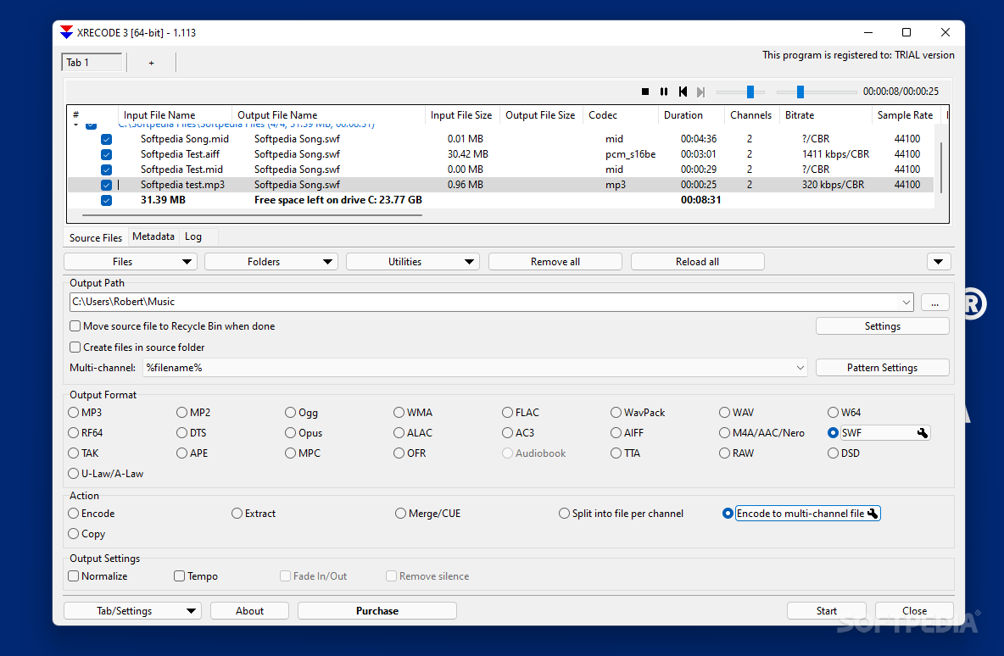
Task: Expand the Output Path dropdown arrow
Action: [906, 302]
